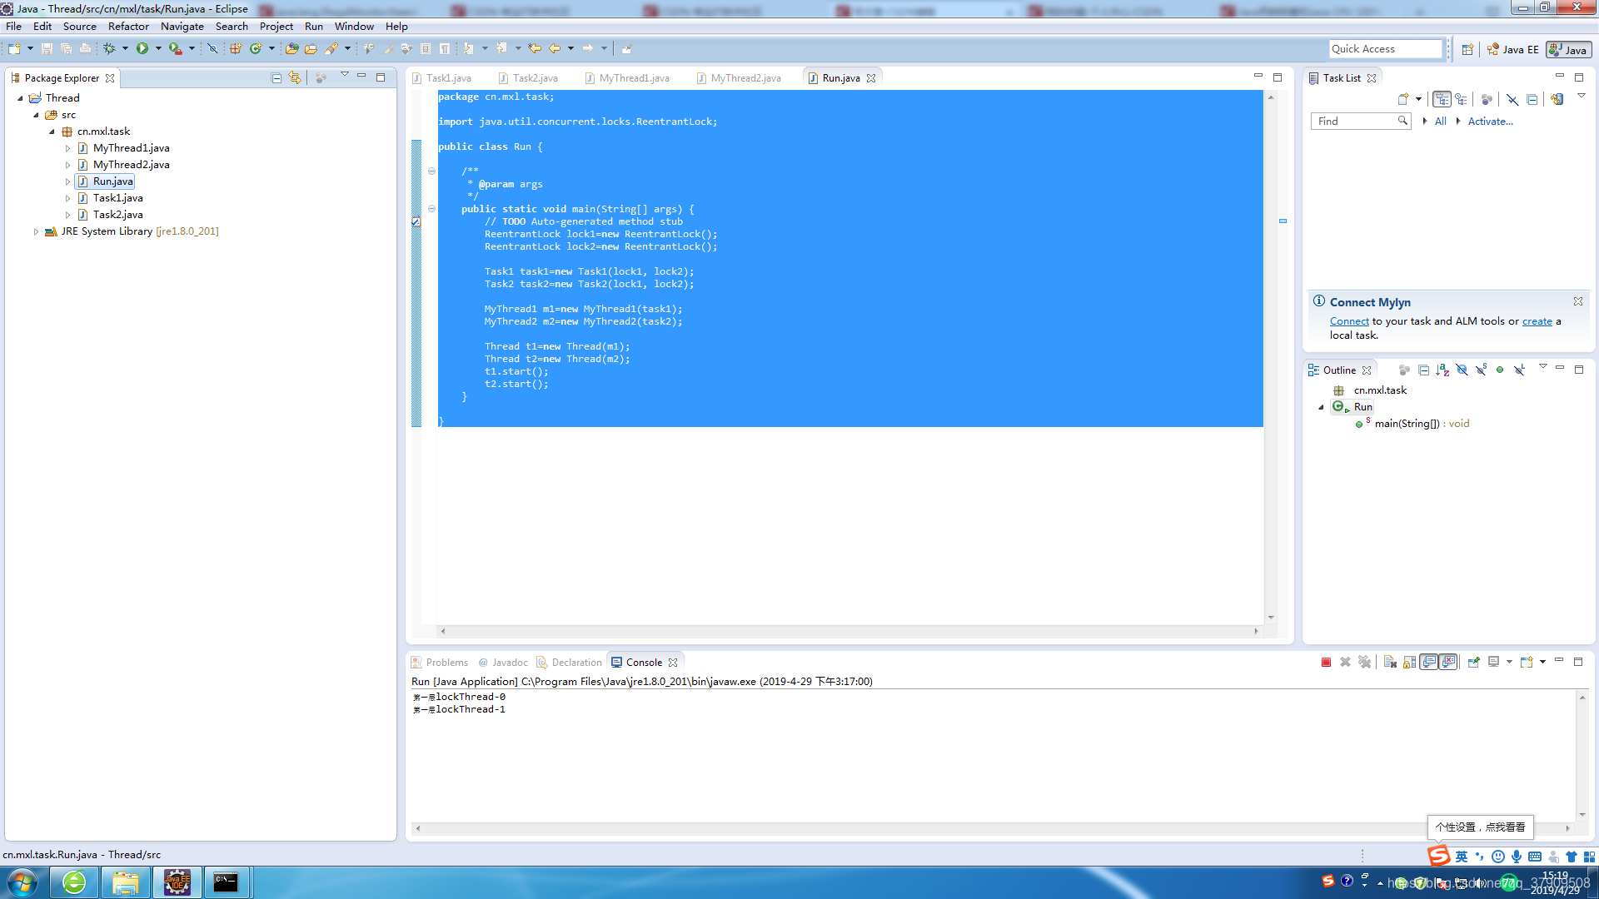Screen dimensions: 1599x899
Task: Open the file explorer on the Windows taskbar
Action: (x=126, y=882)
